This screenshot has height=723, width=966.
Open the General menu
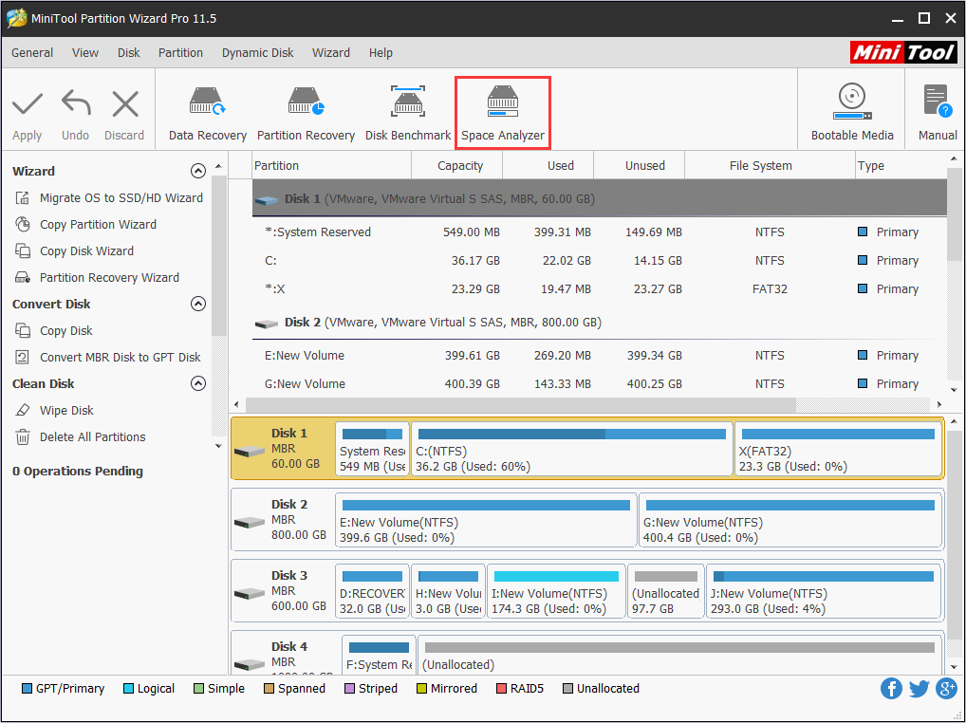pos(32,53)
